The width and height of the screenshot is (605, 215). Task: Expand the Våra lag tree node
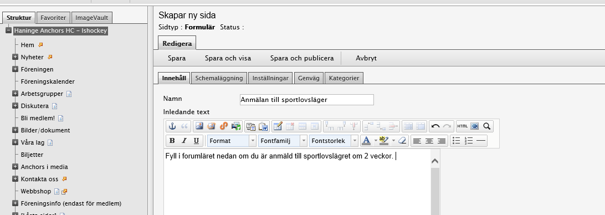coord(15,142)
